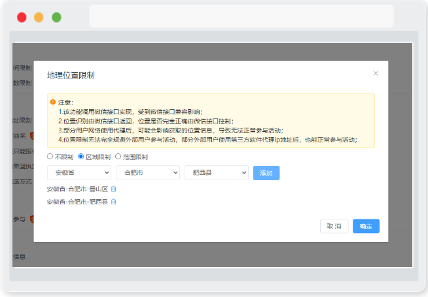Click the 地理位置限制 dialog title

[x=71, y=75]
